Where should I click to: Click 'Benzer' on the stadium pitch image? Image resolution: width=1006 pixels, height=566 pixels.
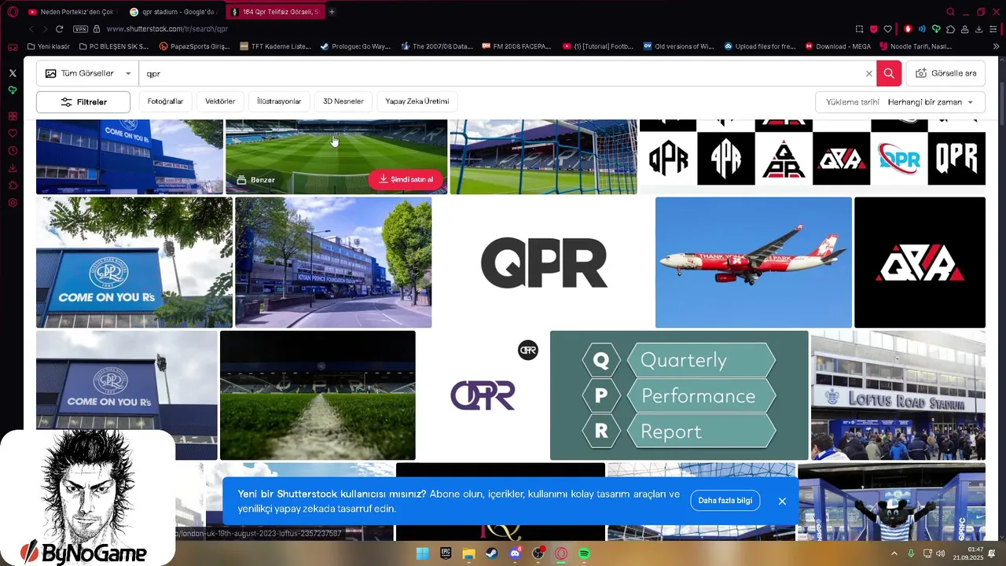pos(256,180)
